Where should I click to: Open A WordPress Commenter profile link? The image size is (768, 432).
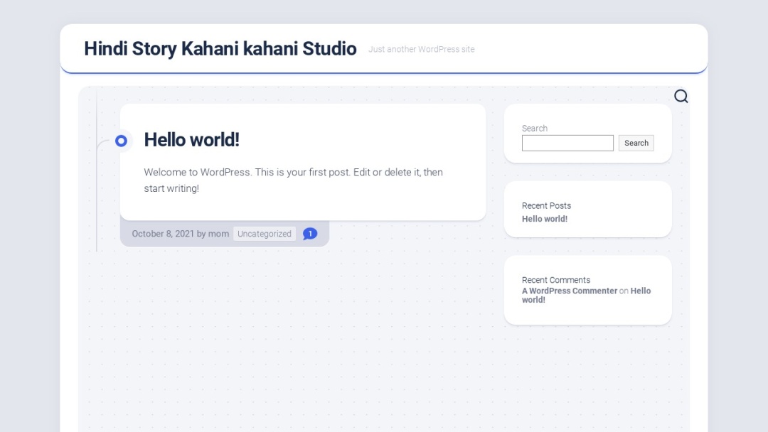[x=570, y=291]
